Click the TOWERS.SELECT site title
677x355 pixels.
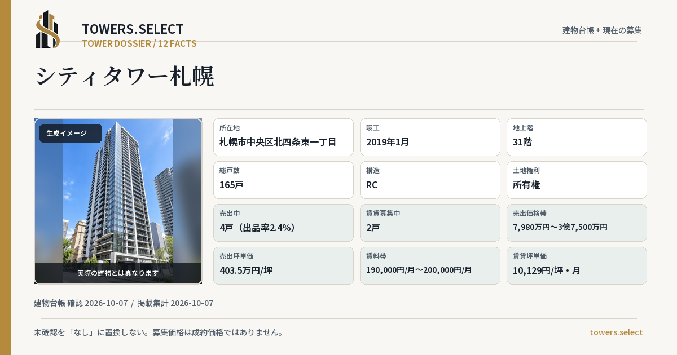click(x=133, y=29)
